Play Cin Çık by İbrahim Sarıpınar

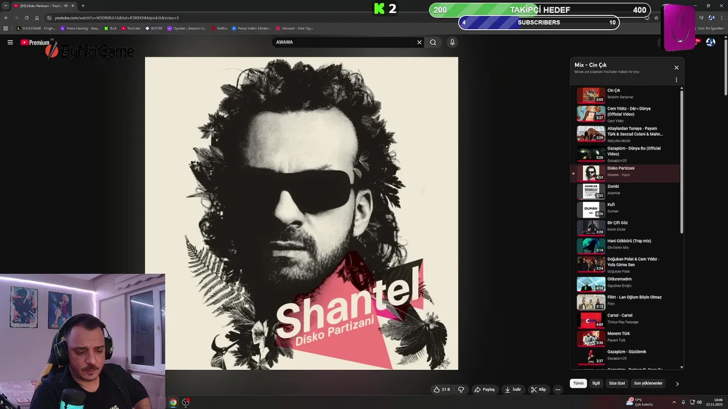[x=626, y=95]
